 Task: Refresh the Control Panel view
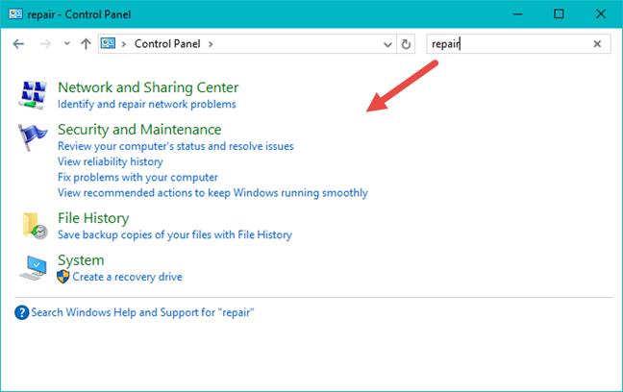click(406, 44)
